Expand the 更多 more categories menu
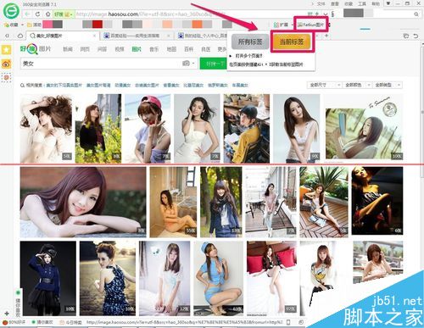The height and width of the screenshot is (328, 424). point(222,49)
